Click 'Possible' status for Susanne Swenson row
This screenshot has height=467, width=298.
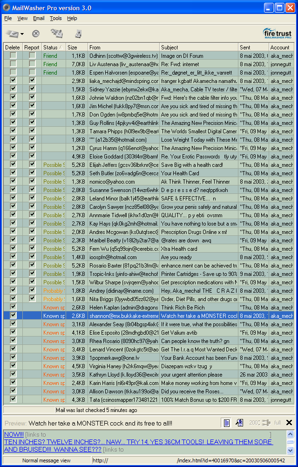point(54,190)
